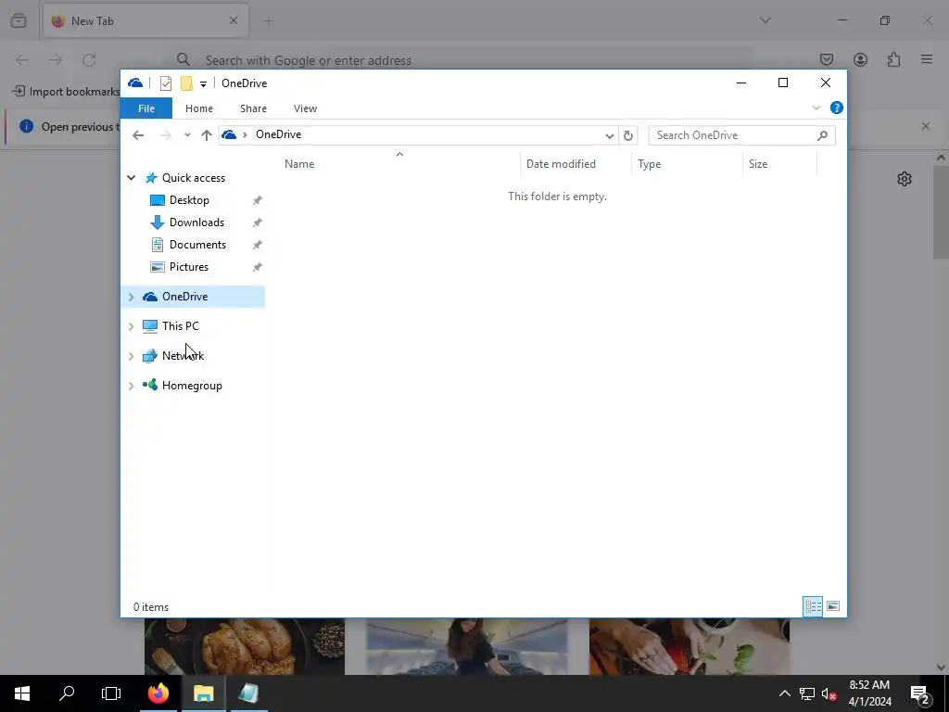This screenshot has width=949, height=712.
Task: Open Desktop in Quick access
Action: pos(189,200)
